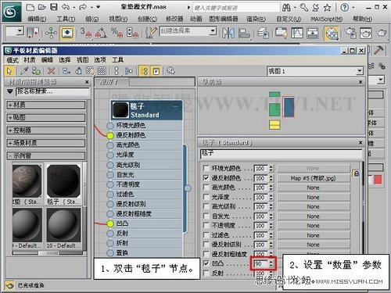Toggle the highlighted material map navigator icon
This screenshot has height=293, width=391.
(144, 71)
